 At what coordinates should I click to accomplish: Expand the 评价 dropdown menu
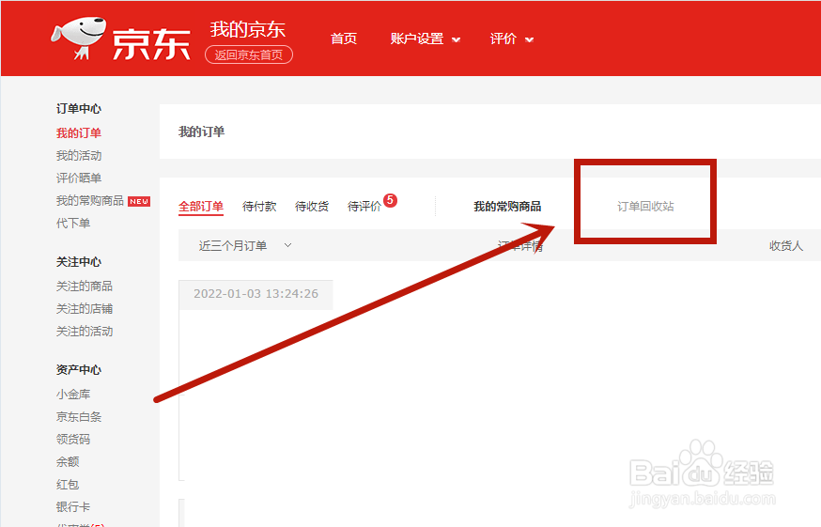click(x=512, y=39)
